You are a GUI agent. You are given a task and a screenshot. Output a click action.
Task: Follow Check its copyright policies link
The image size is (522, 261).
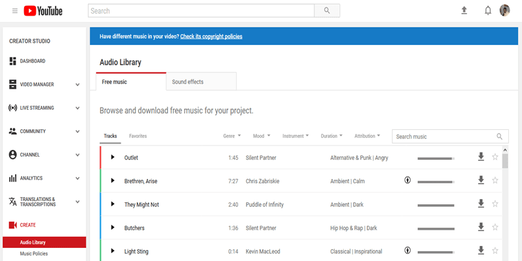pos(211,37)
